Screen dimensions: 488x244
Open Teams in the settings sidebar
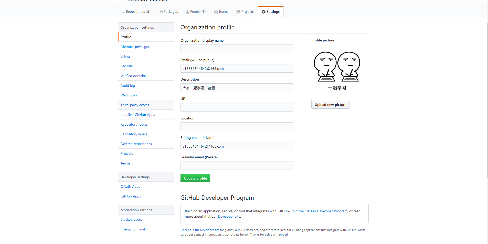pyautogui.click(x=146, y=163)
